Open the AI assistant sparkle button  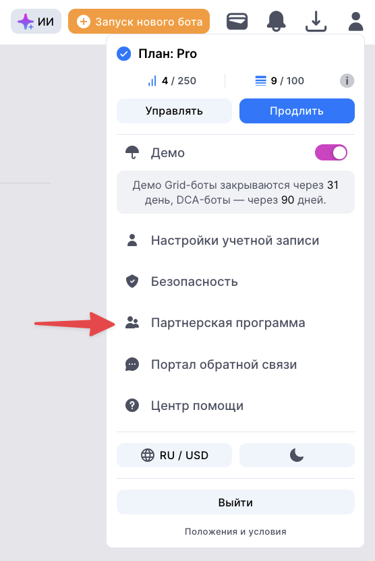coord(36,22)
